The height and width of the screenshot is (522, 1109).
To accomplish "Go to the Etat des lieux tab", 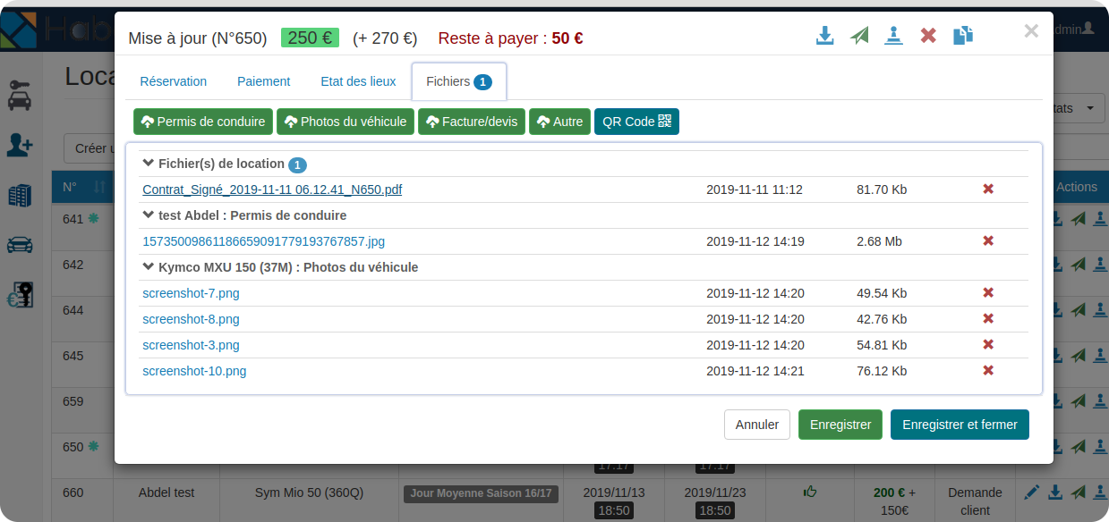I will pos(358,81).
